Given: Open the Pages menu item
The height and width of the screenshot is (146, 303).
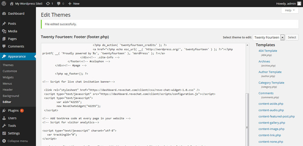Looking at the screenshot, I should click(x=18, y=39).
